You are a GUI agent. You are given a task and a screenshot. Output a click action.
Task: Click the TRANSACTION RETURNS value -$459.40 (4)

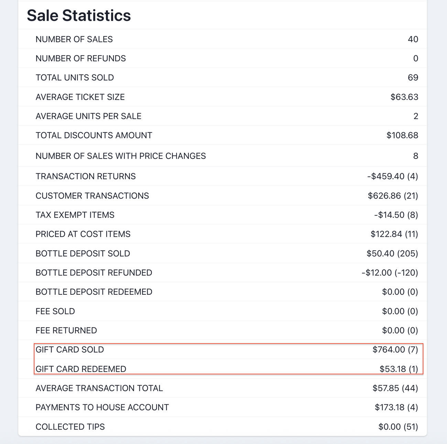[392, 176]
